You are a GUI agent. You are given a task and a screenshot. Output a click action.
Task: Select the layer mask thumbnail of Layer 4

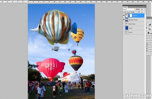tap(131, 15)
